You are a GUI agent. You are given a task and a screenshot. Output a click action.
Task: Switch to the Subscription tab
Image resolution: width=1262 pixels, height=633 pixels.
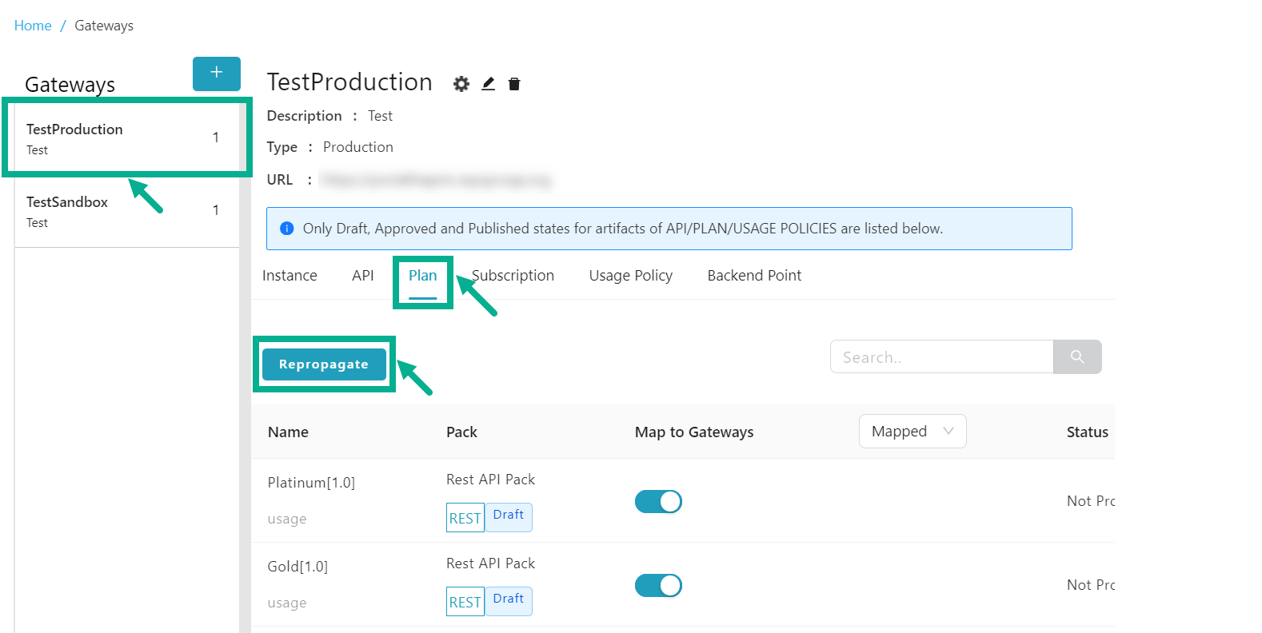513,276
